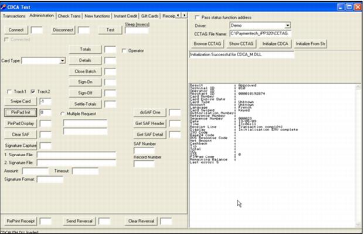The image size is (364, 234).
Task: Click the Send Reversal button
Action: pos(79,221)
